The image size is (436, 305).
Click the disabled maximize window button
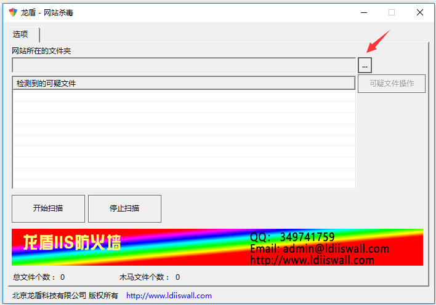pos(392,12)
